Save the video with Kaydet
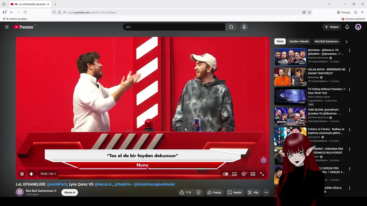The height and width of the screenshot is (206, 367). [x=235, y=193]
